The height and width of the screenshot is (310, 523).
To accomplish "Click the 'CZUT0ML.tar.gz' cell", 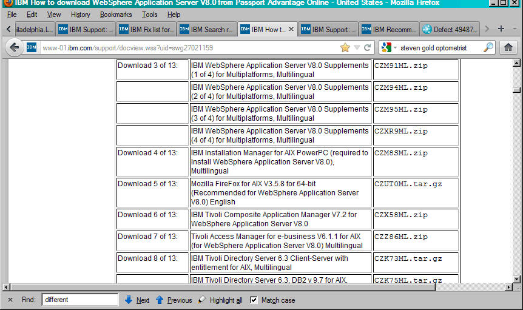I will (x=416, y=193).
